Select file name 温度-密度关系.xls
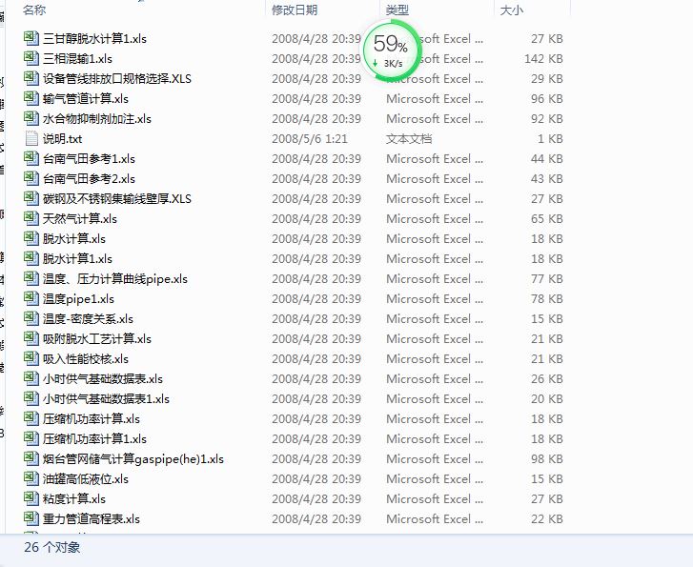The height and width of the screenshot is (567, 693). [88, 318]
